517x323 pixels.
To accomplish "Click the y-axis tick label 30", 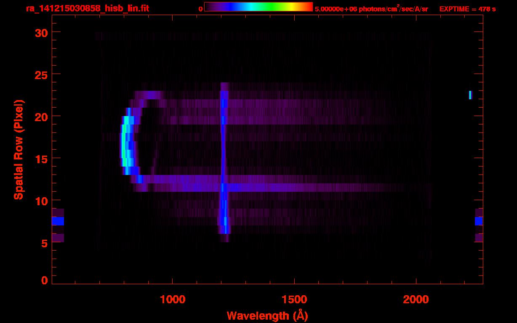I will [41, 32].
